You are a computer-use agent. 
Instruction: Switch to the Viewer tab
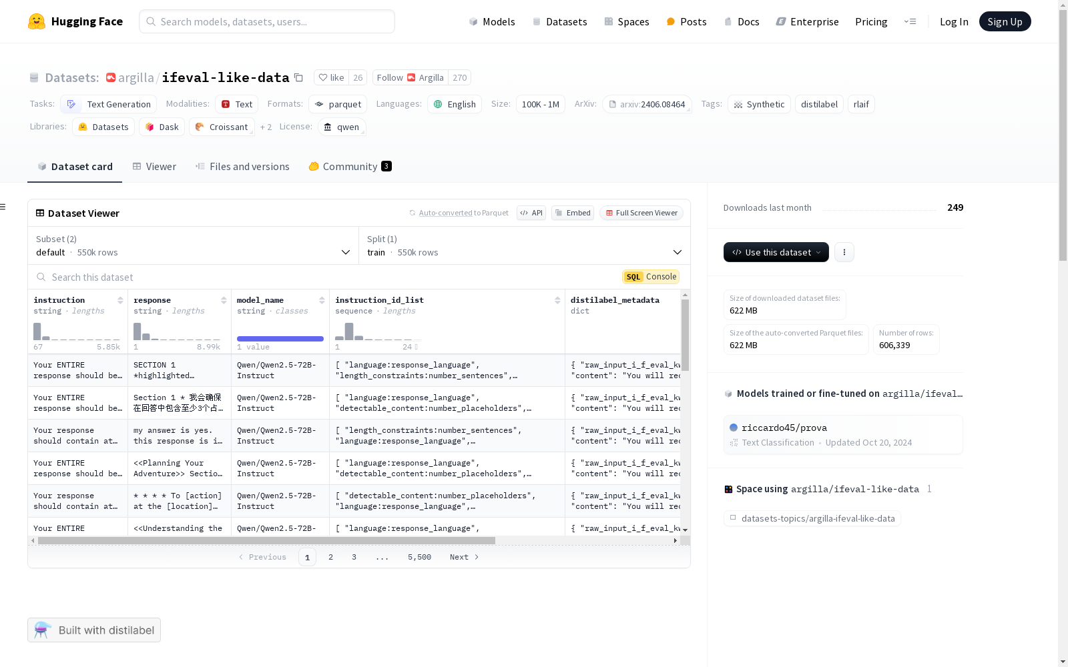pos(154,167)
